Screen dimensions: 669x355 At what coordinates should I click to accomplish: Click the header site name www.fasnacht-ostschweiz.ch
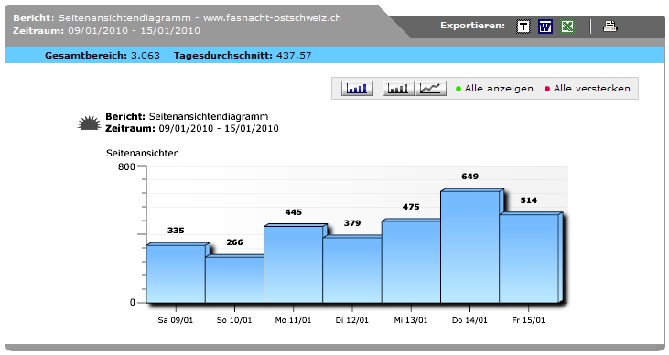[x=272, y=18]
